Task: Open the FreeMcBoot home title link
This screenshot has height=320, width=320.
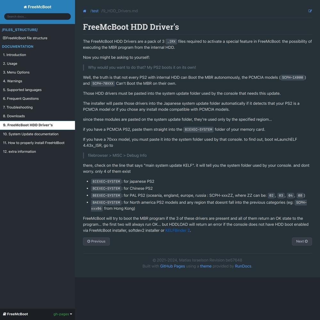Action: (37, 7)
